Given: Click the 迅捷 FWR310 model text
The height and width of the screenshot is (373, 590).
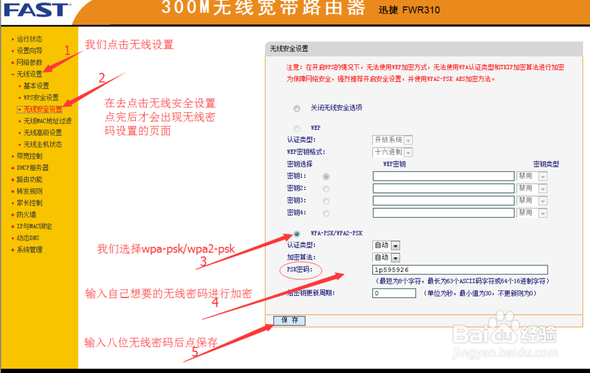Looking at the screenshot, I should coord(409,10).
